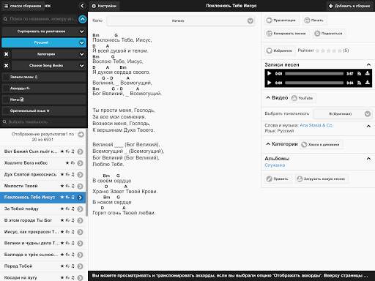Open the Ana Stasia & Co author link

click(316, 125)
